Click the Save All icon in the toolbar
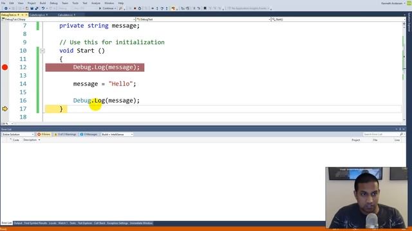412x231 pixels. (x=37, y=8)
